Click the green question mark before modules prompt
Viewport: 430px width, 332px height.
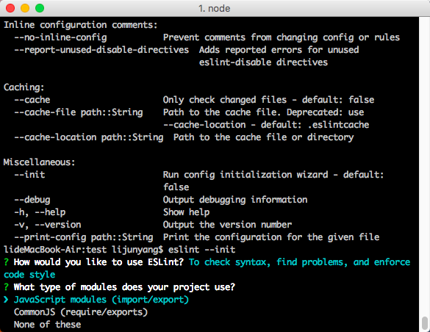tap(6, 287)
